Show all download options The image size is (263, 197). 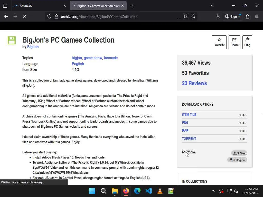[189, 152]
